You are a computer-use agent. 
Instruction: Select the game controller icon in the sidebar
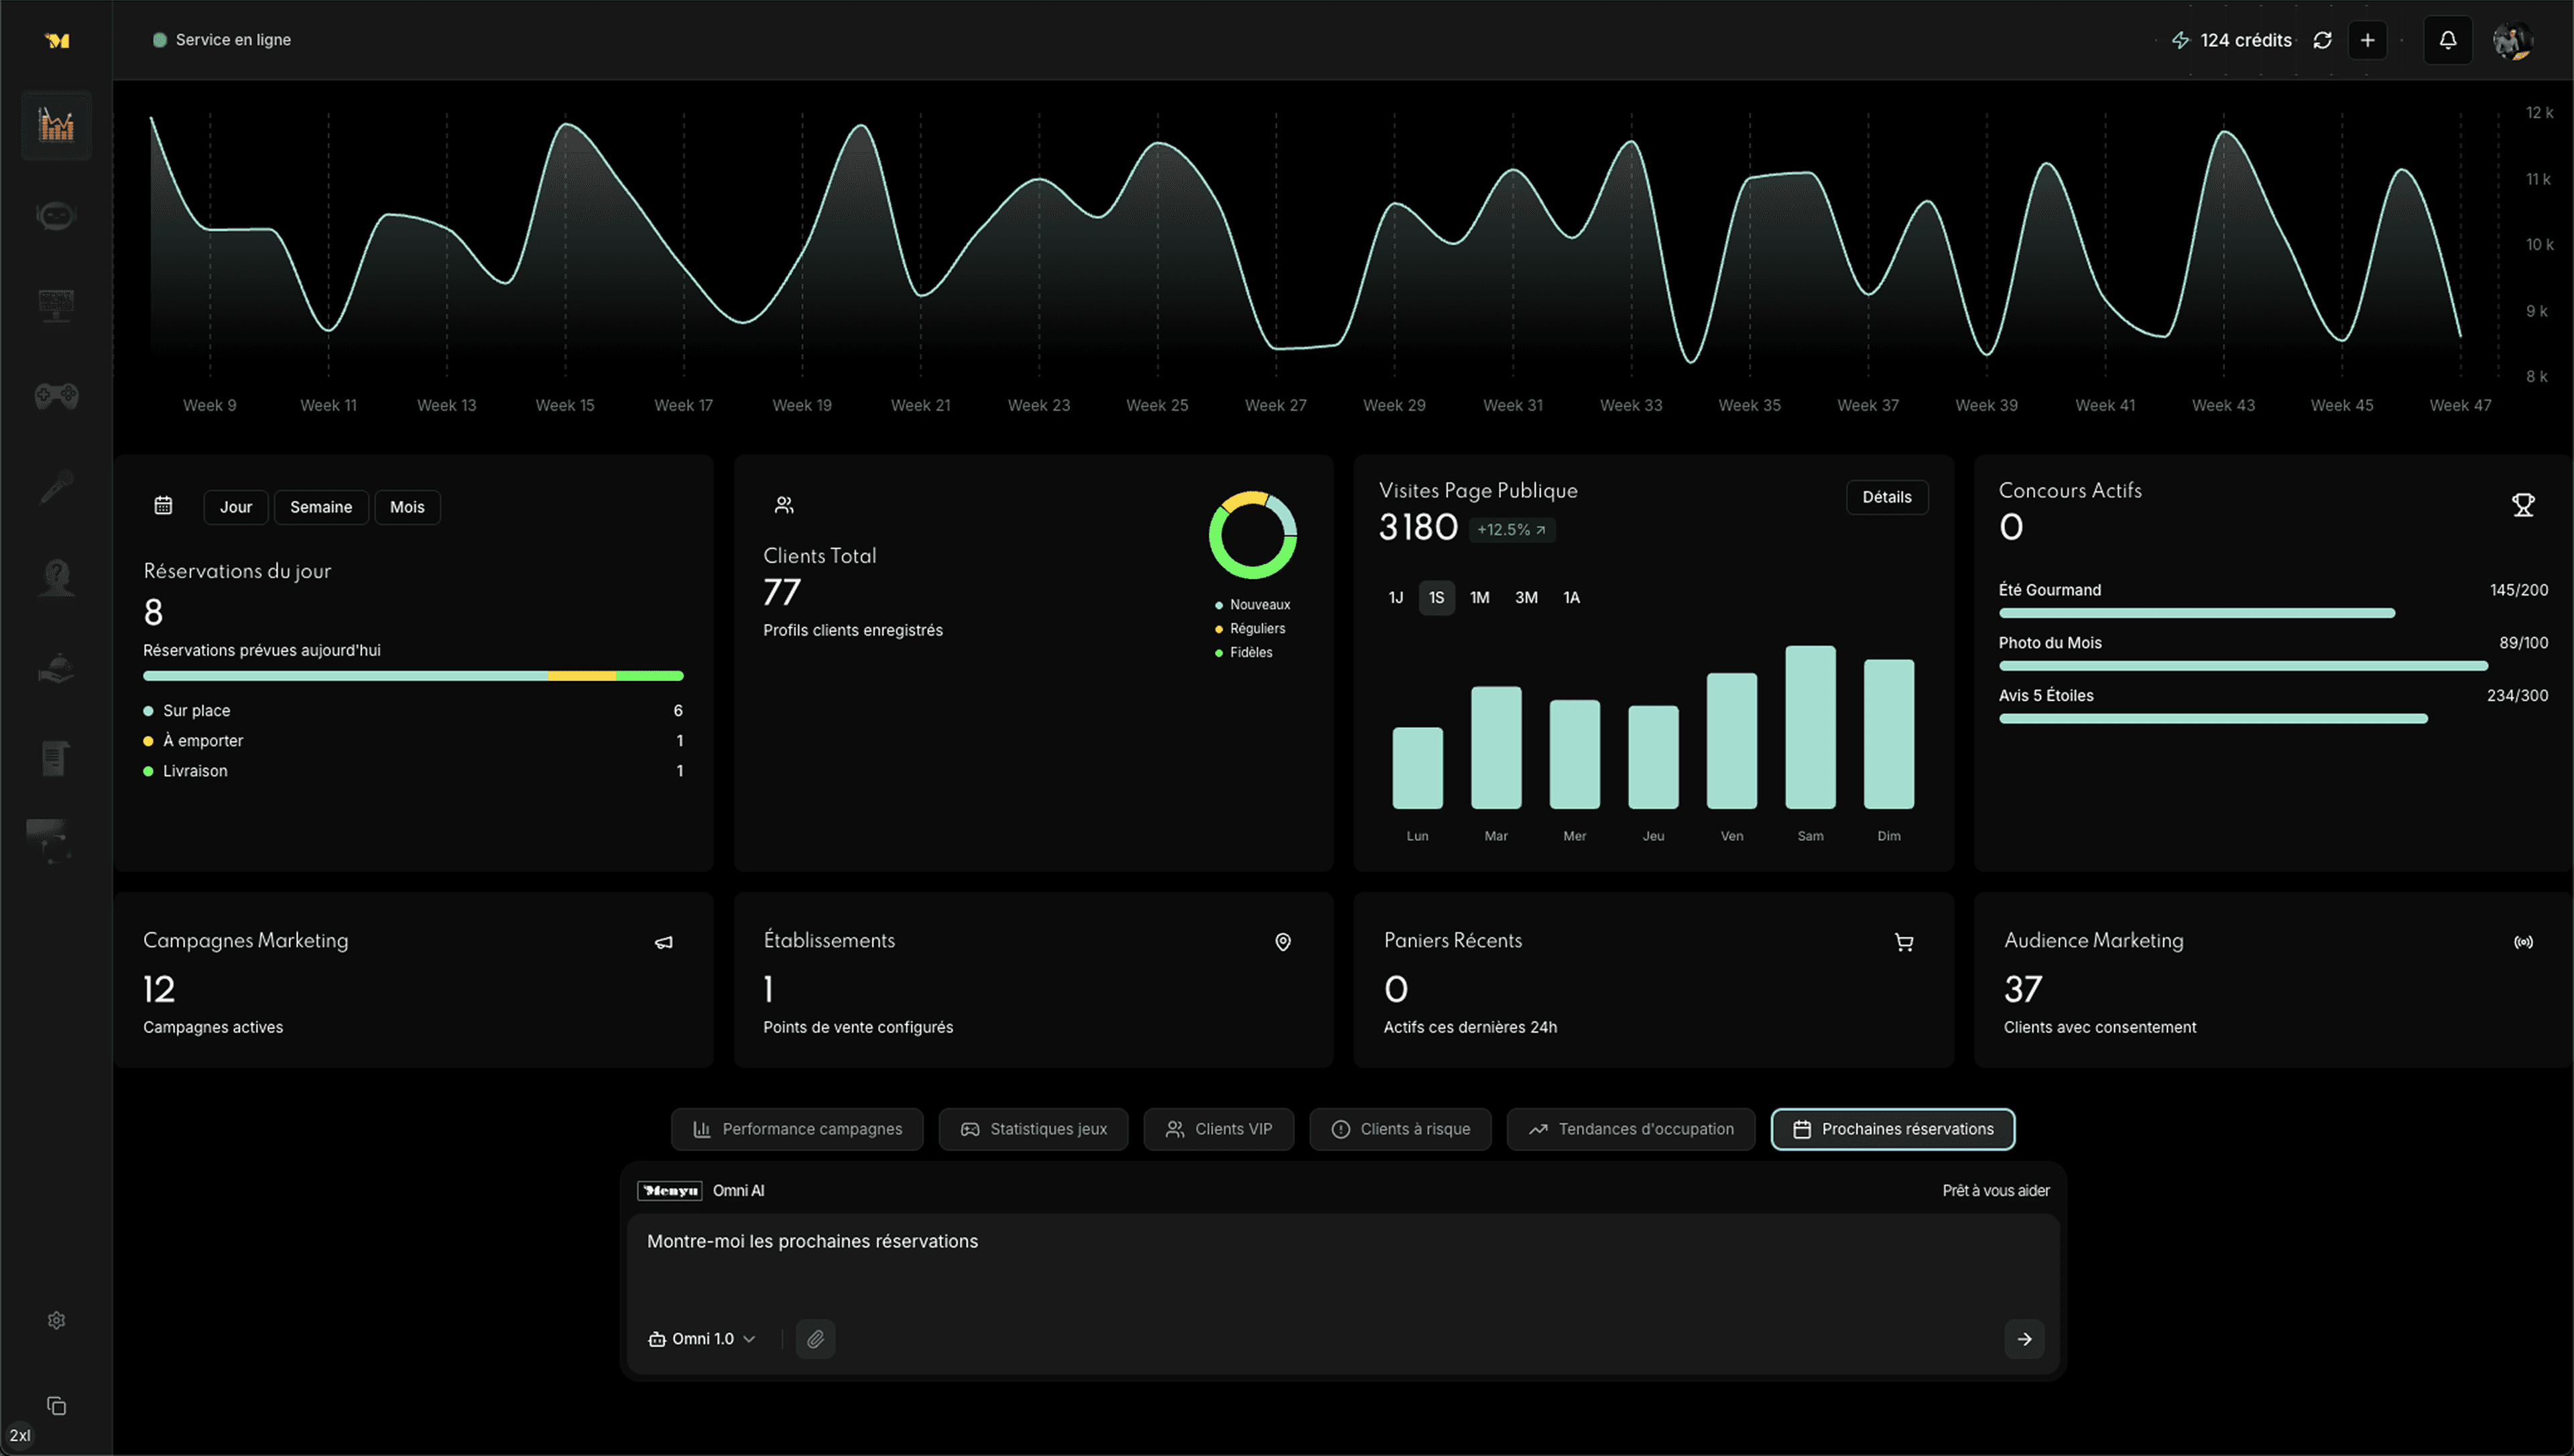tap(56, 395)
